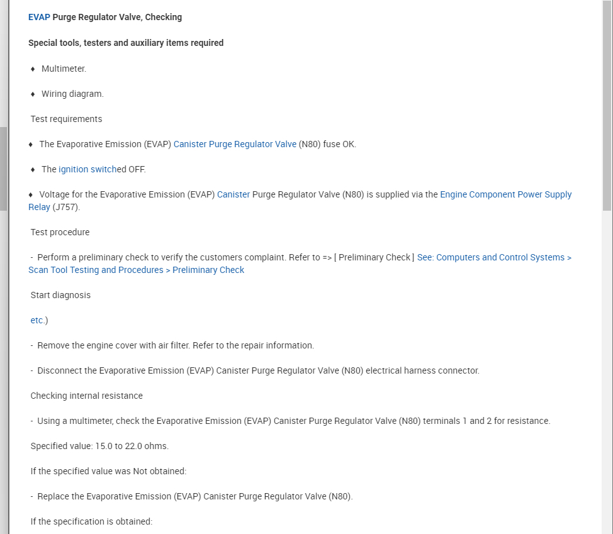
Task: Click the "Wiring diagram." bullet item
Action: point(72,94)
